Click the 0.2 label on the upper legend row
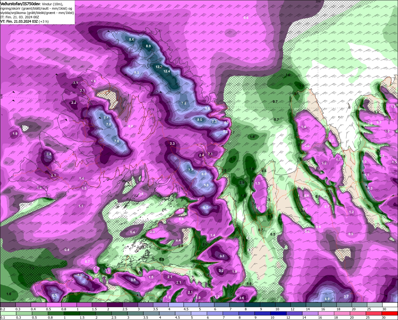The width and height of the screenshot is (398, 320). (x=3, y=309)
